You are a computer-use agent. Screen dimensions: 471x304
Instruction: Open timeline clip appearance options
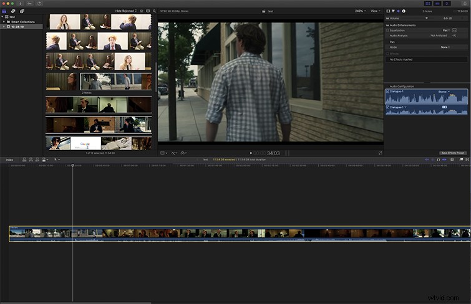452,159
